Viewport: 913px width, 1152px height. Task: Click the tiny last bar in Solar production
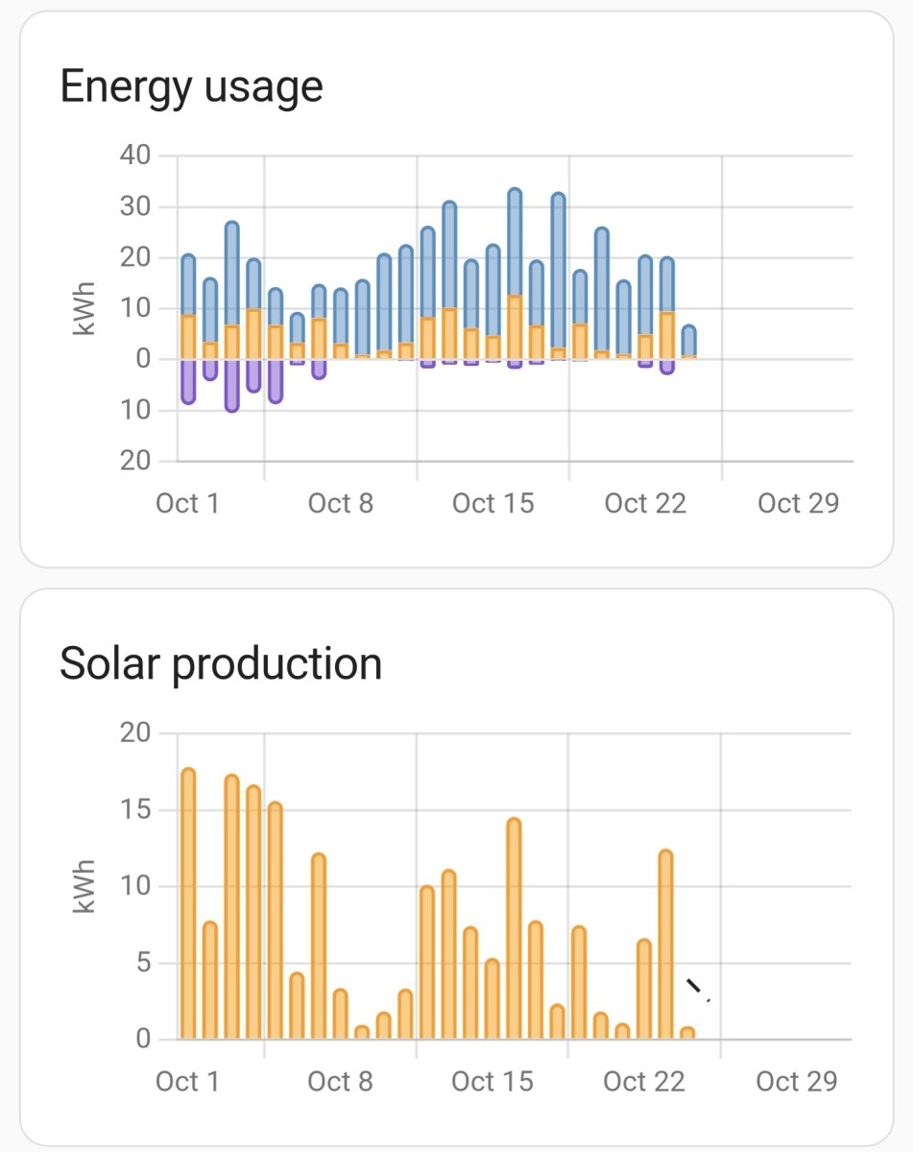tap(687, 1033)
